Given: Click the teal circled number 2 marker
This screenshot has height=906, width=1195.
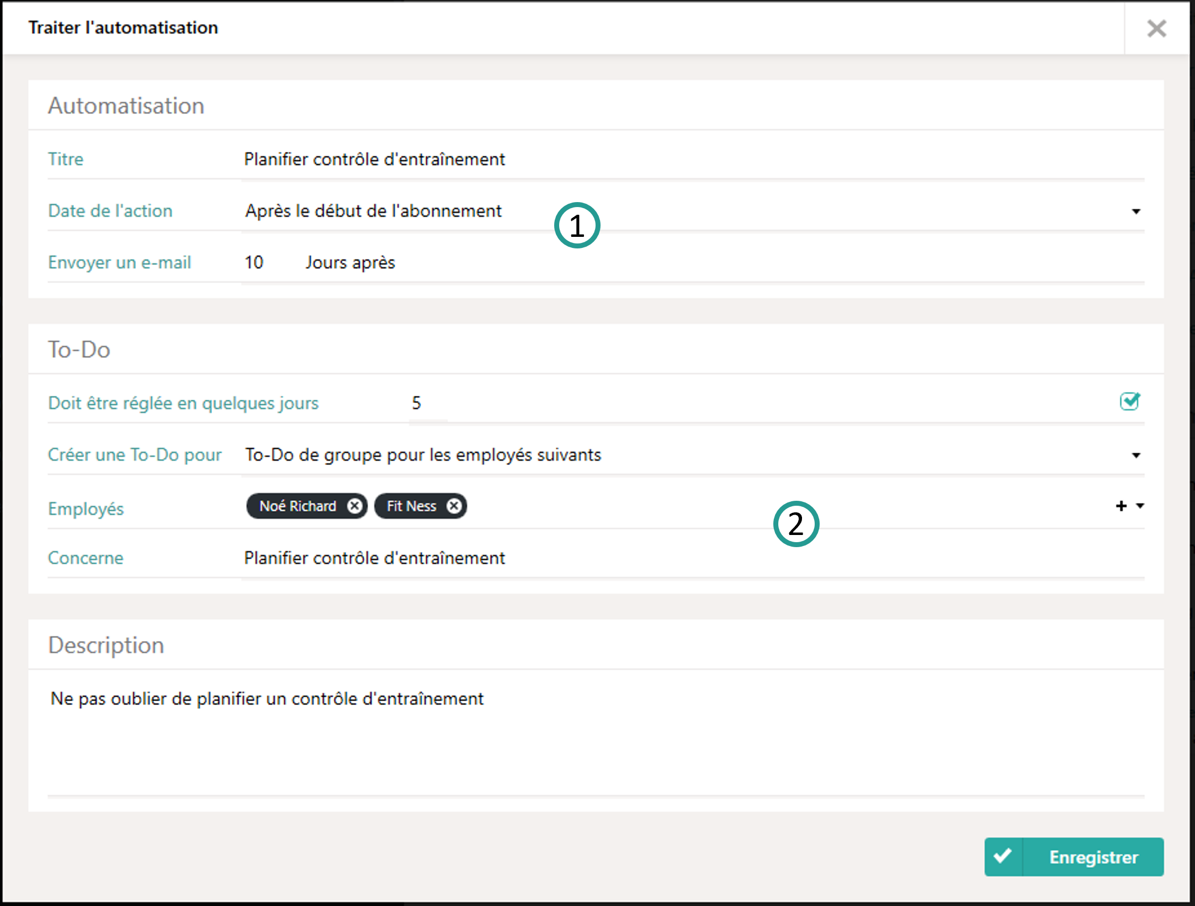Looking at the screenshot, I should click(x=796, y=524).
